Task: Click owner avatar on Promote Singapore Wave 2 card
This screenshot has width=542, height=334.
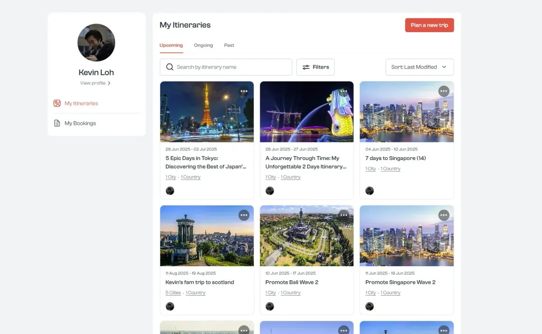Action: [369, 306]
